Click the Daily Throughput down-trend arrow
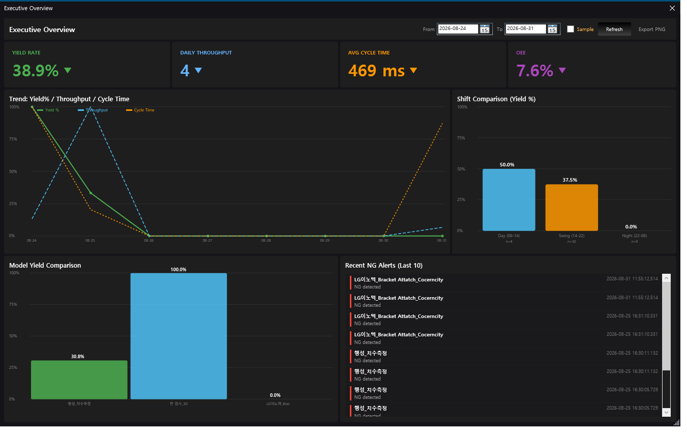687x433 pixels. pyautogui.click(x=198, y=70)
